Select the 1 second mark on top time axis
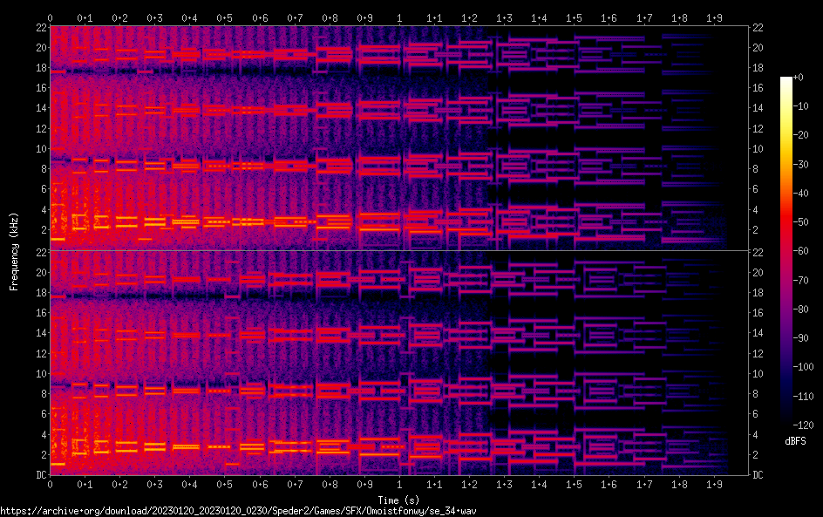 [x=399, y=17]
